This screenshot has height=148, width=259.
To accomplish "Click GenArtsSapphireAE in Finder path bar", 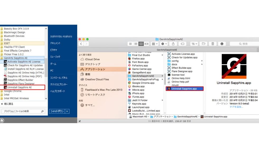I will 186,117.
